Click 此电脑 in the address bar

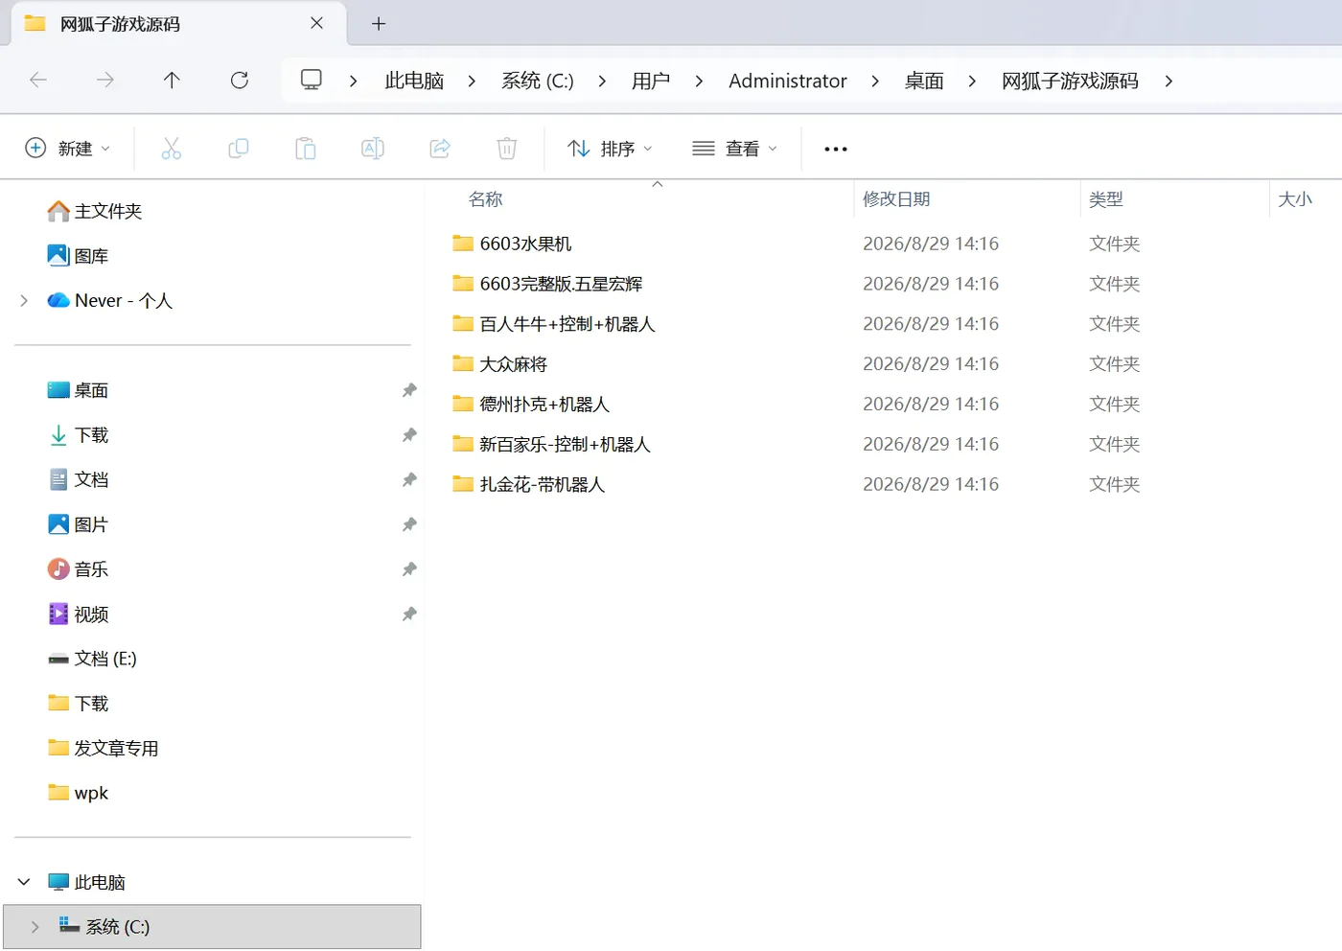point(414,81)
